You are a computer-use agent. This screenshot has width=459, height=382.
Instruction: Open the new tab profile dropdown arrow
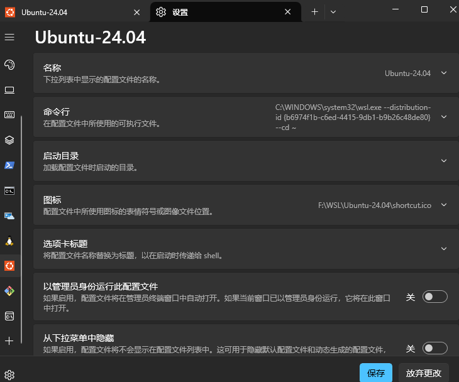(x=333, y=12)
